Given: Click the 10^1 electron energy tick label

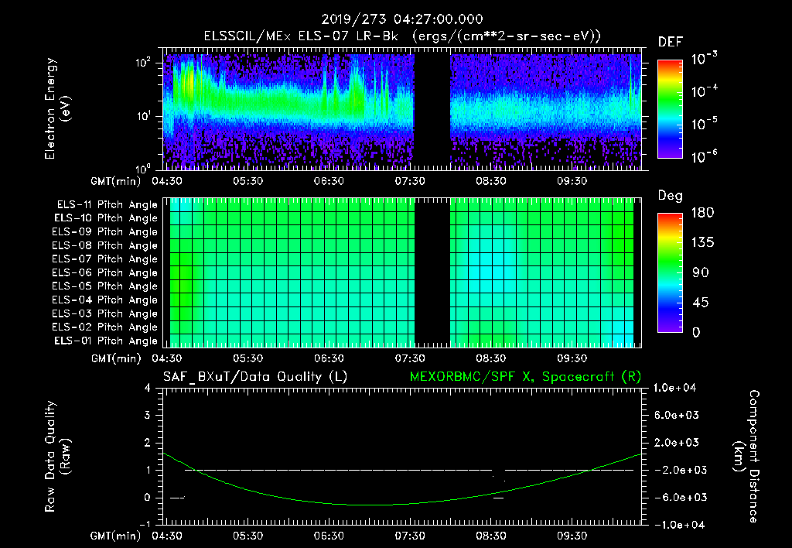Looking at the screenshot, I should click(x=143, y=116).
